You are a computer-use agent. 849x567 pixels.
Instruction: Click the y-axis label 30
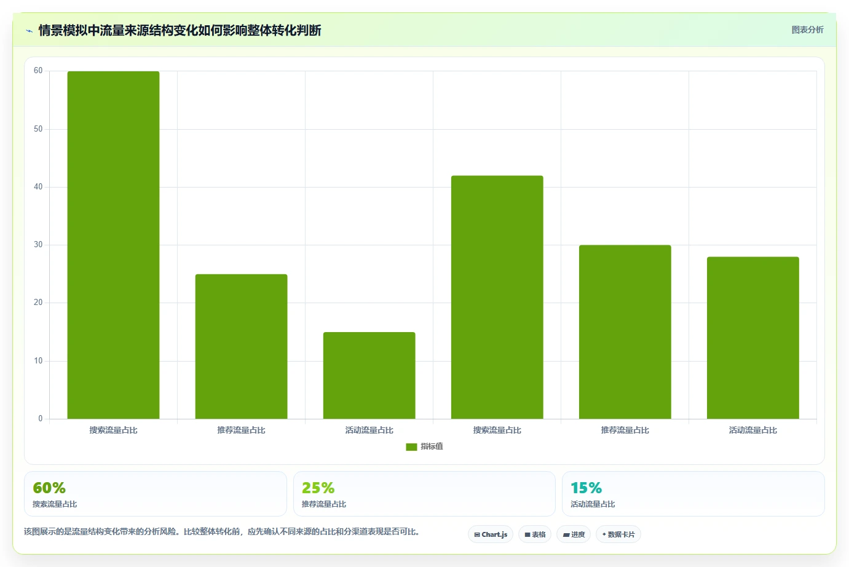pos(38,245)
